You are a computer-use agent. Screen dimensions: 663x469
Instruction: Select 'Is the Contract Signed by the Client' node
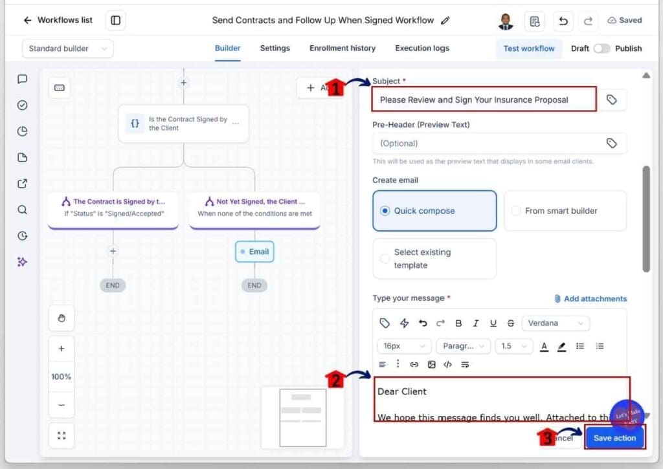183,124
